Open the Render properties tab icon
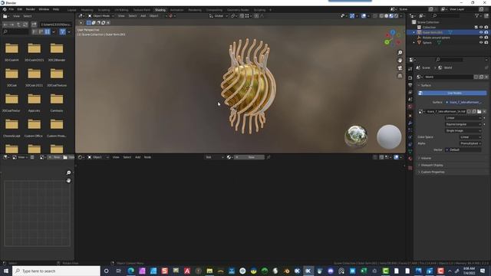Image resolution: width=491 pixels, height=276 pixels. coord(410,77)
